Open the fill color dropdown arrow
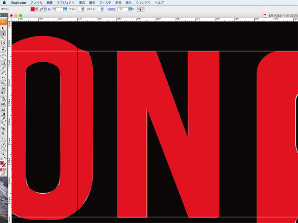 tap(36, 9)
